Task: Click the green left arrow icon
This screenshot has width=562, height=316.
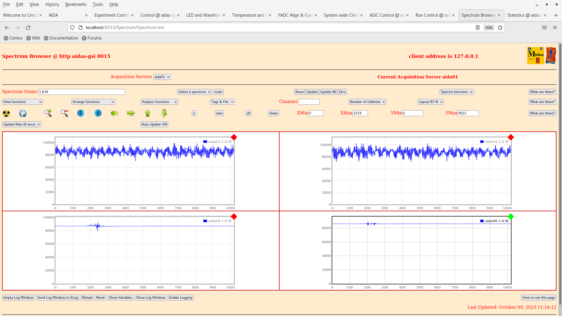Action: click(x=114, y=113)
